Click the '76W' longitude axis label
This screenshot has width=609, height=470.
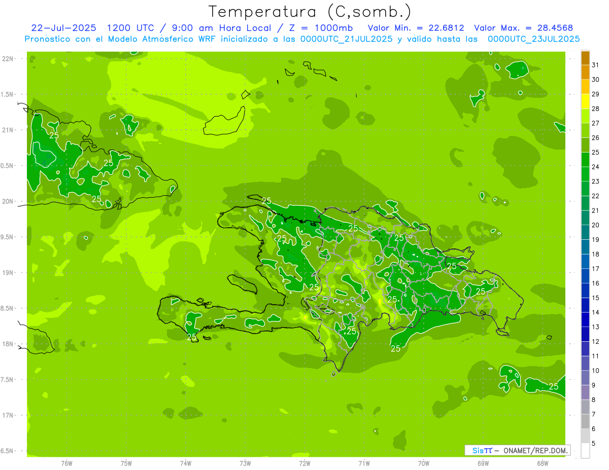(66, 463)
